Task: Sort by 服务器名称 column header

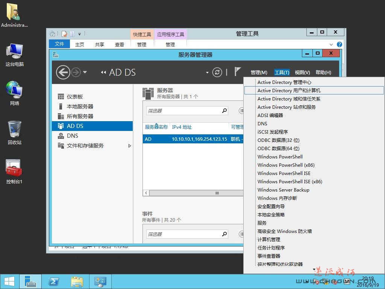Action: 156,127
